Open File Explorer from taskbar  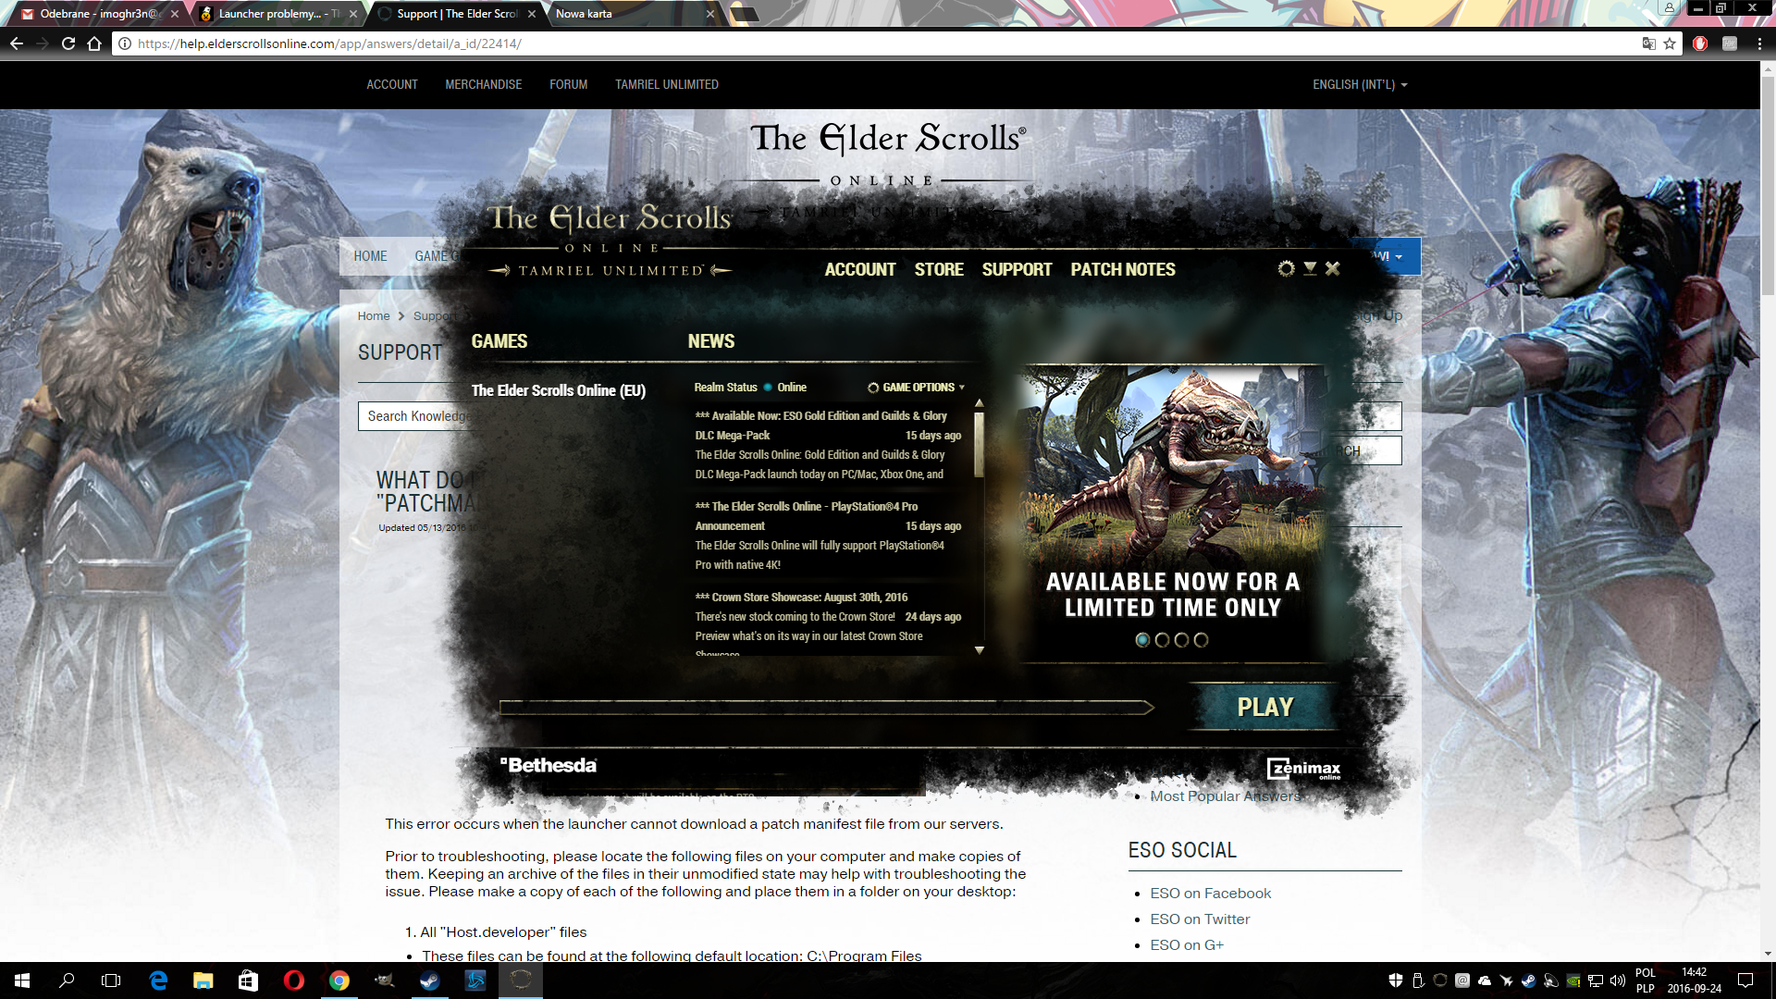(203, 980)
